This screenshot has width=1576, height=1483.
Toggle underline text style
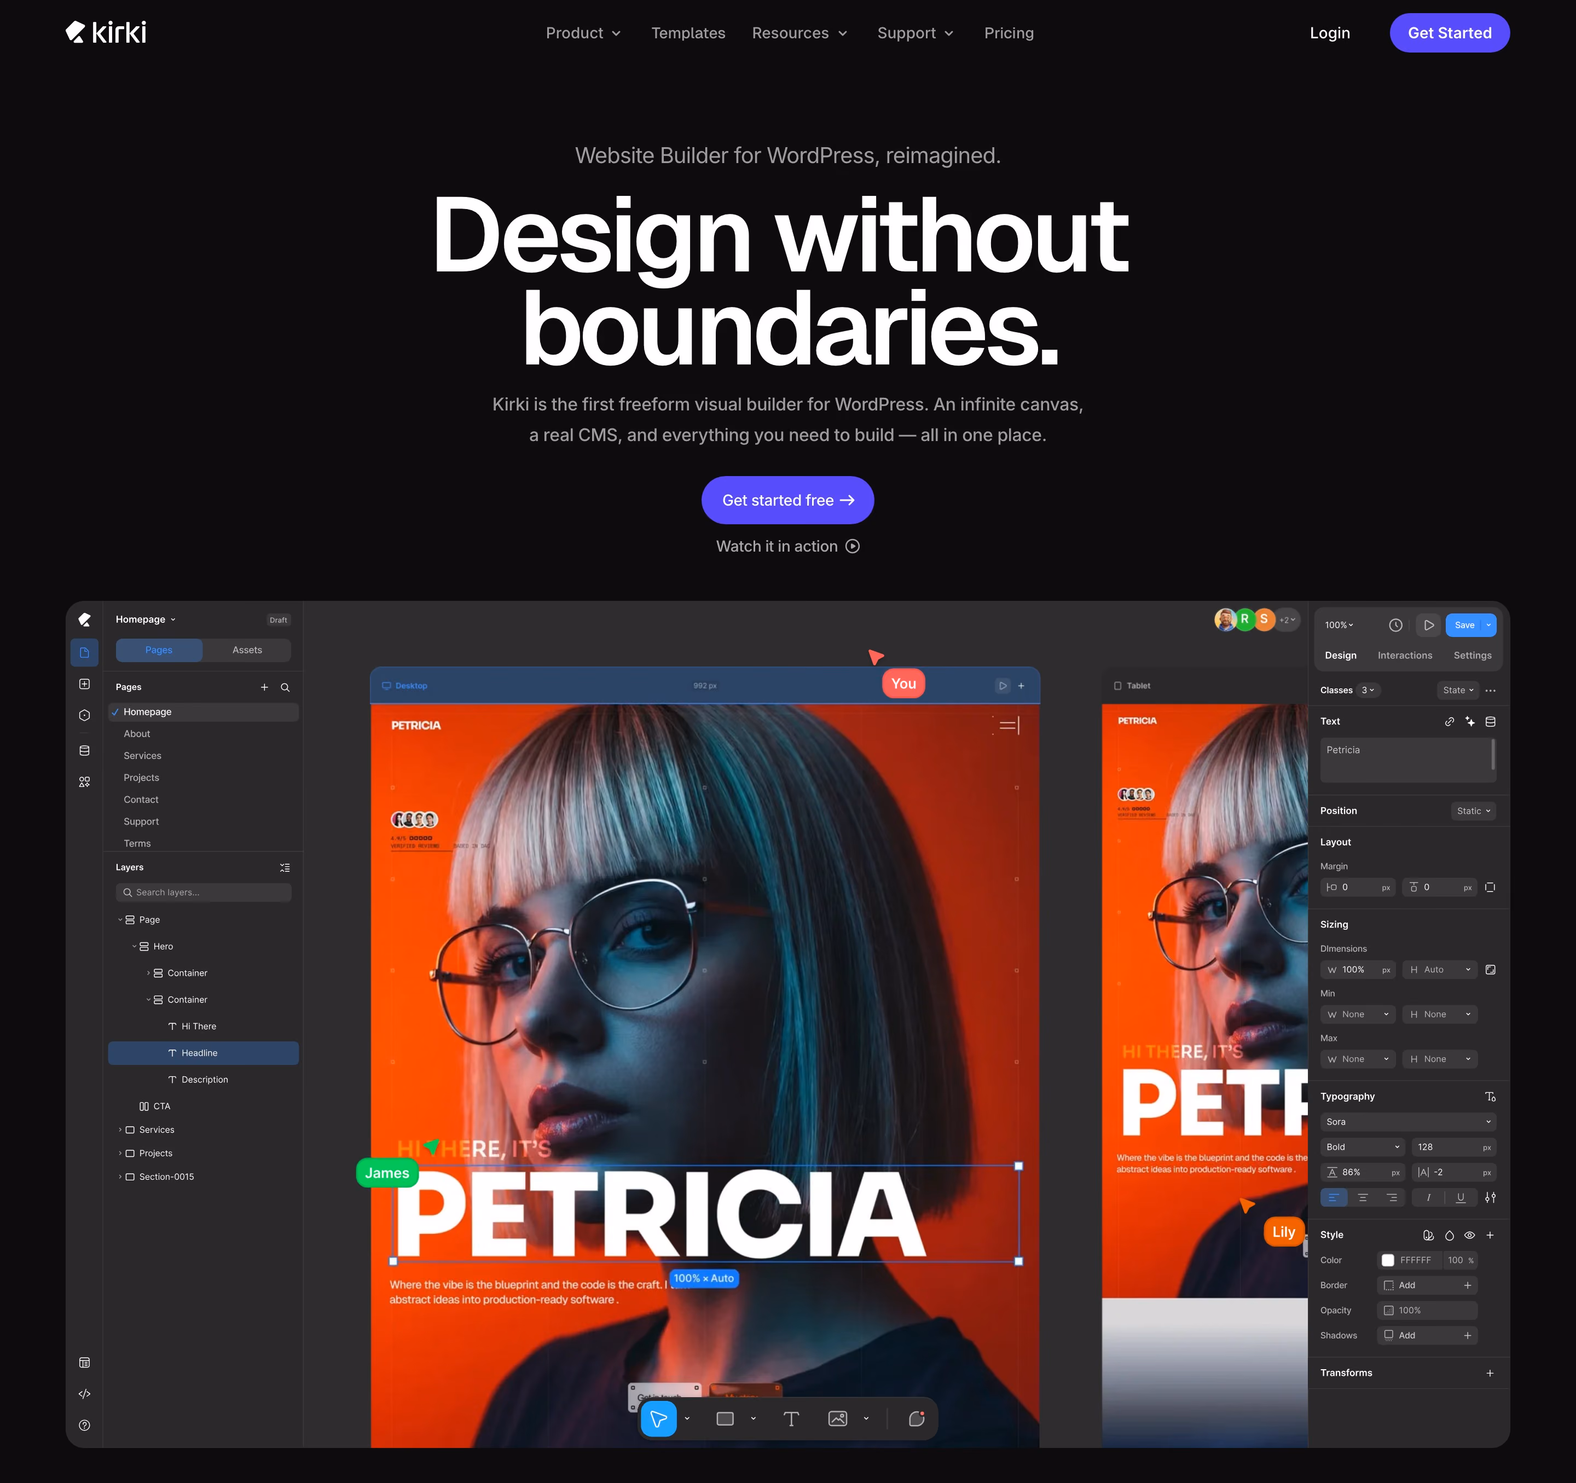tap(1460, 1198)
